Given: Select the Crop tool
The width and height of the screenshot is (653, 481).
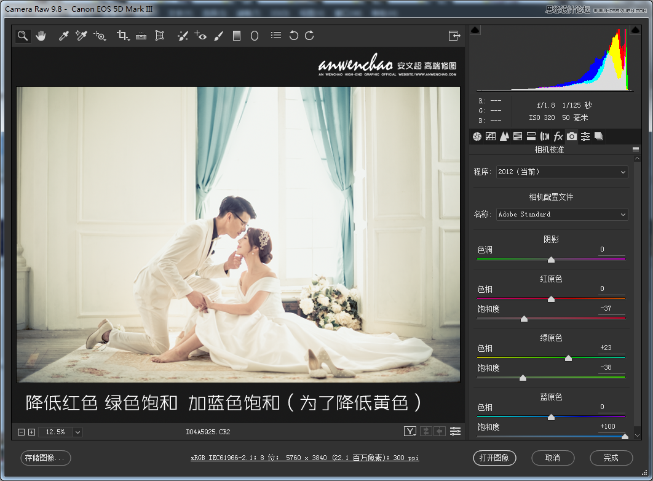Looking at the screenshot, I should point(122,35).
